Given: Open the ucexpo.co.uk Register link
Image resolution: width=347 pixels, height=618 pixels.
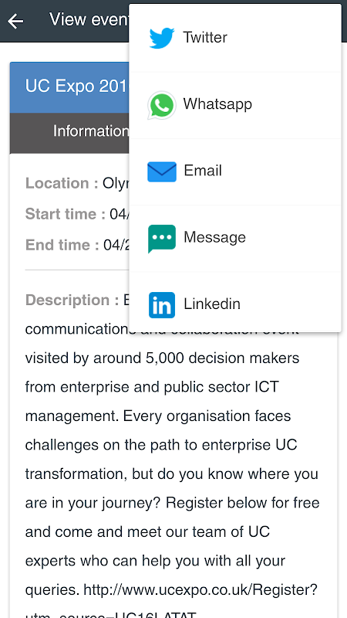Looking at the screenshot, I should click(200, 590).
